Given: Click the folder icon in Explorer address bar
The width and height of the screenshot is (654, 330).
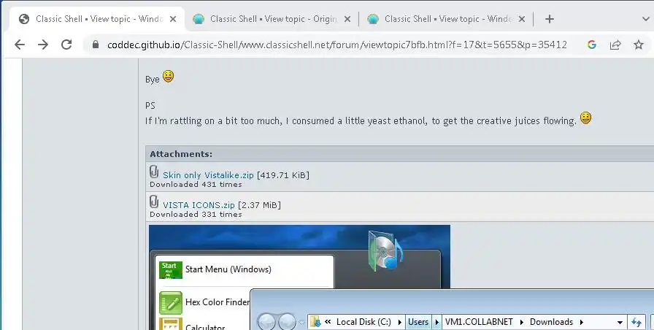Looking at the screenshot, I should (x=316, y=322).
